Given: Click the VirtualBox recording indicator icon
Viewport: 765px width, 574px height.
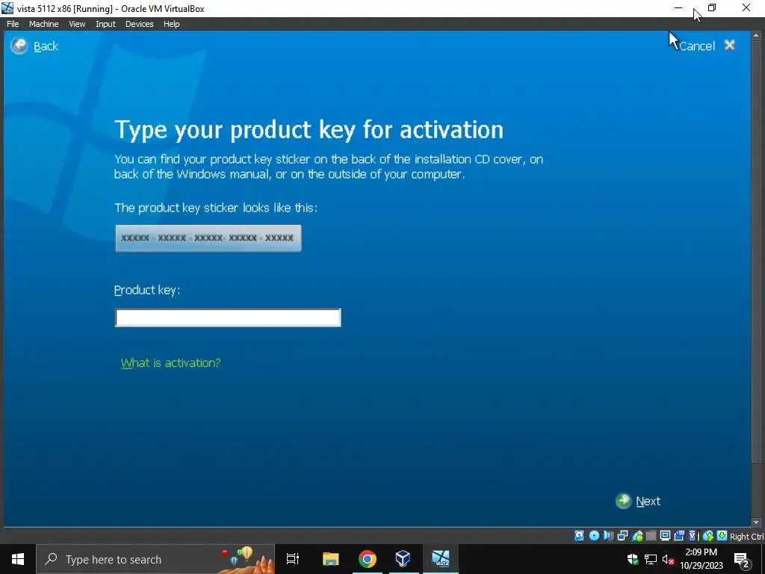Looking at the screenshot, I should (x=678, y=536).
